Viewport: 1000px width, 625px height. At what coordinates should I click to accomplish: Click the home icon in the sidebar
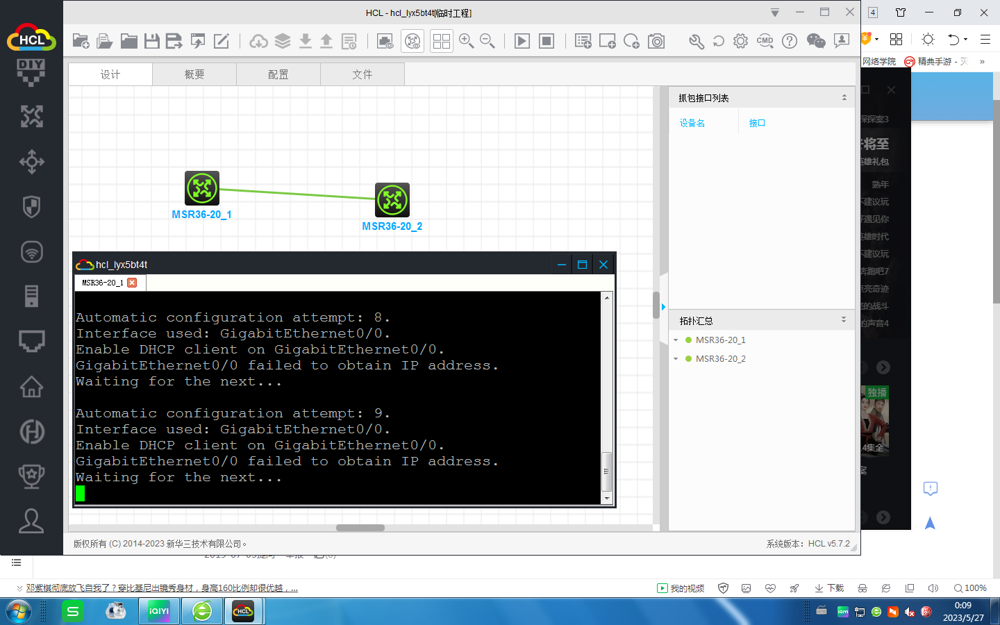[x=31, y=386]
